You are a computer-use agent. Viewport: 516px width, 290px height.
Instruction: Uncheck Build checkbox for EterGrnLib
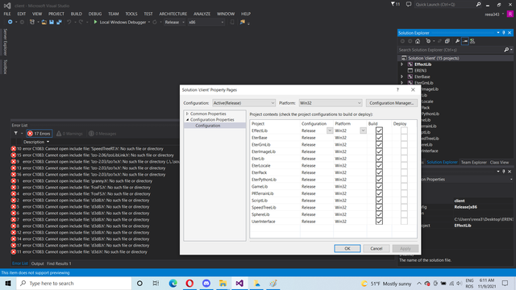(x=379, y=145)
